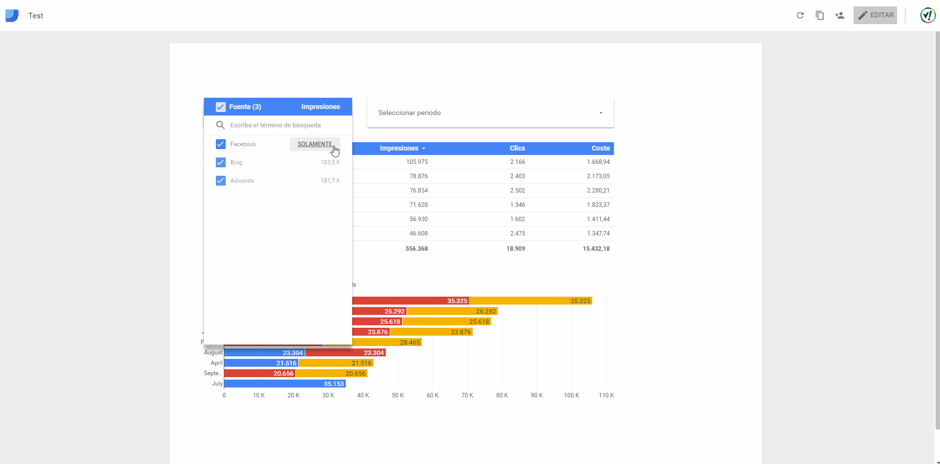Screen dimensions: 940x464
Task: Click the total impressions 556.368
Action: pyautogui.click(x=416, y=249)
